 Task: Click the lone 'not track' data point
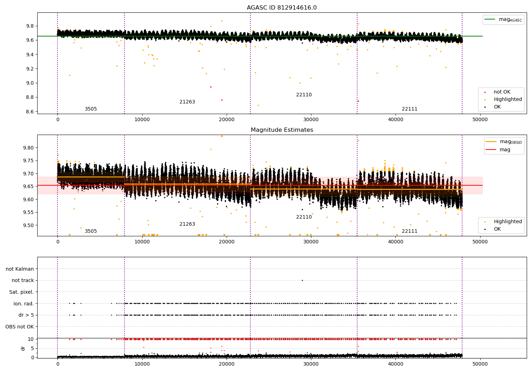coord(302,280)
